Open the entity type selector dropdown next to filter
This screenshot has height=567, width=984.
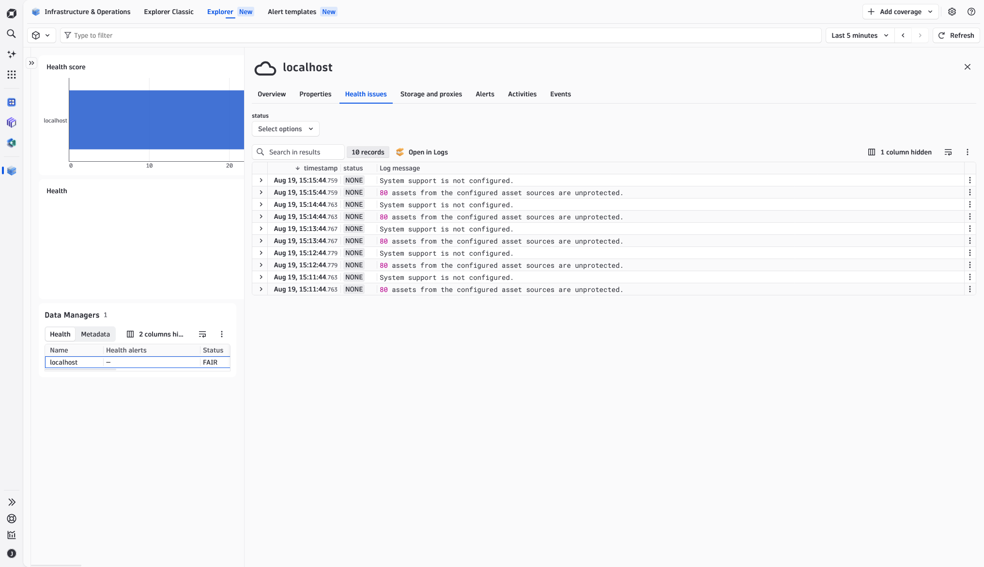coord(41,35)
